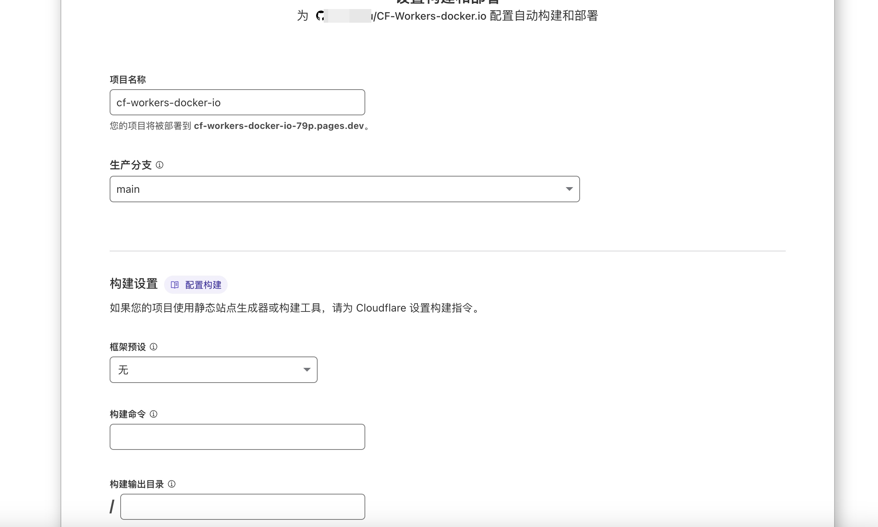
Task: Click the info icon beside 框架预设
Action: 154,347
